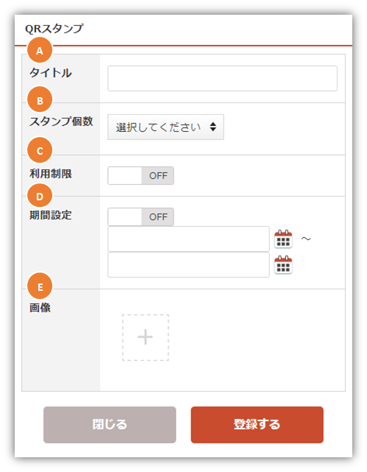Click the dashed image upload box
Screen dimensions: 367x472
[x=145, y=337]
